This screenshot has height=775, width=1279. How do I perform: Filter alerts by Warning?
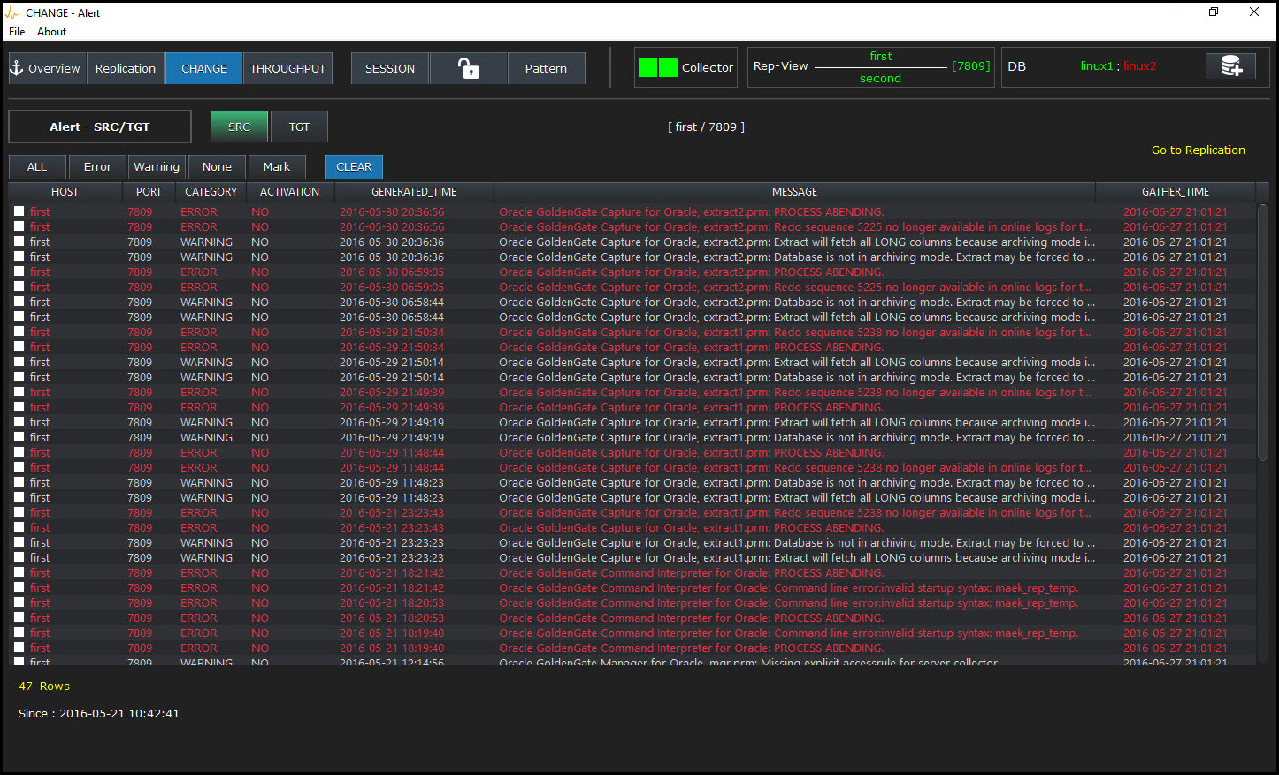pos(157,166)
